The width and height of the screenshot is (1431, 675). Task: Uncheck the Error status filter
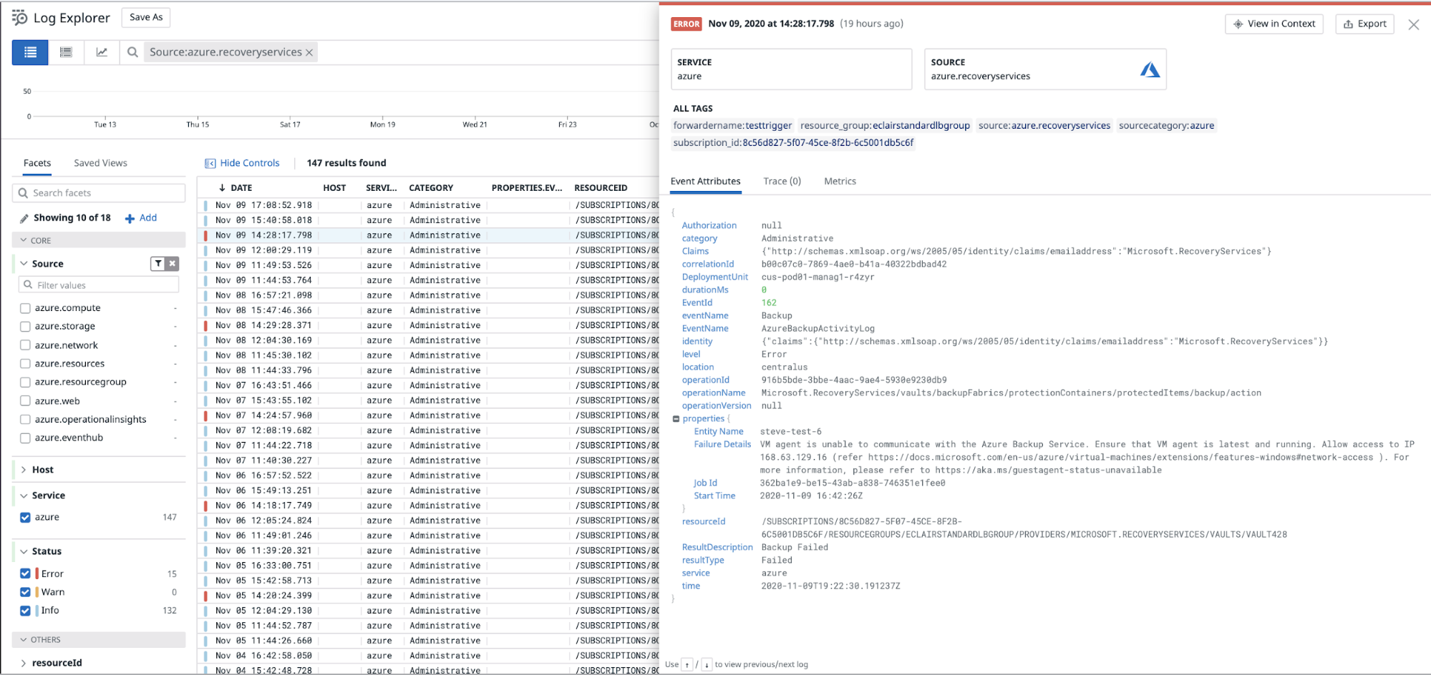click(x=25, y=573)
